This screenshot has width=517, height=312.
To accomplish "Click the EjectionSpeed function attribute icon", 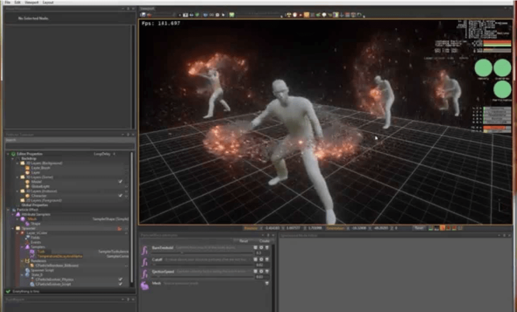I will click(x=144, y=274).
